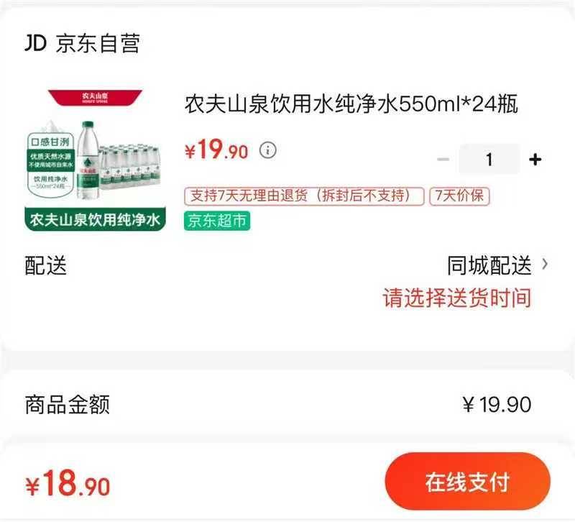Tap the price info circle icon
The height and width of the screenshot is (522, 575).
267,150
